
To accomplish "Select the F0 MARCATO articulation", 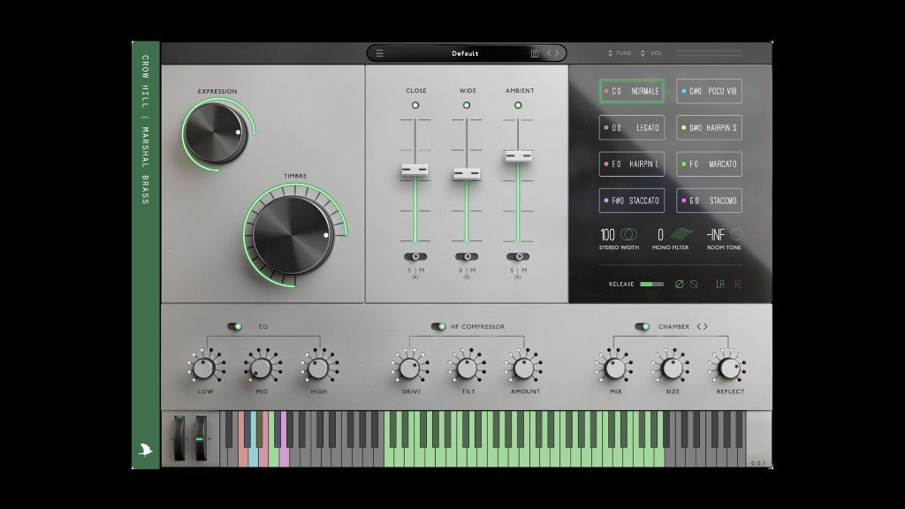I will [710, 163].
